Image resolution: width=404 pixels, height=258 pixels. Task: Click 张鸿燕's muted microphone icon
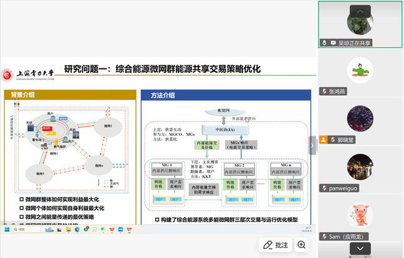coord(325,91)
